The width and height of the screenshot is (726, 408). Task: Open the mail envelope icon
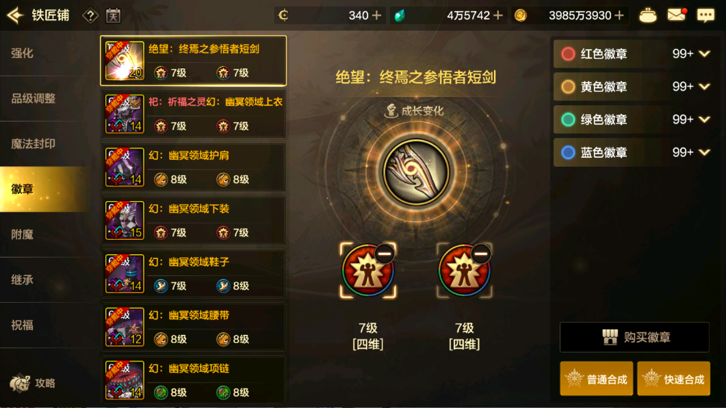pyautogui.click(x=677, y=15)
